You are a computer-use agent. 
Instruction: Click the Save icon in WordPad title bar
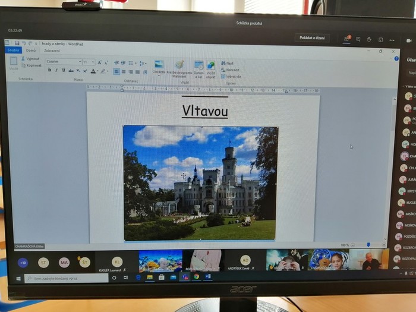pyautogui.click(x=17, y=43)
